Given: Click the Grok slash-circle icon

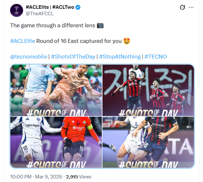Looking at the screenshot, I should 183,7.
